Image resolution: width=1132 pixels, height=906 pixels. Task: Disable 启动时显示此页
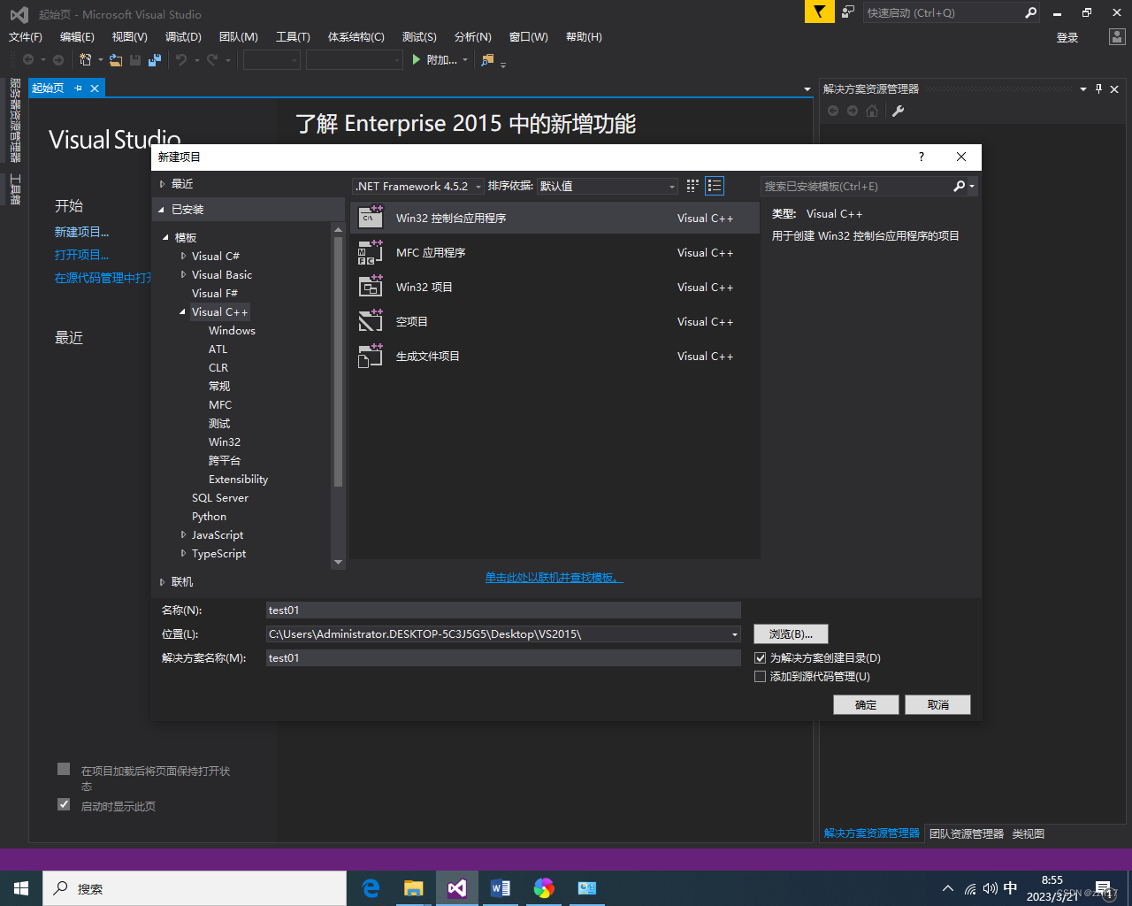click(x=63, y=803)
